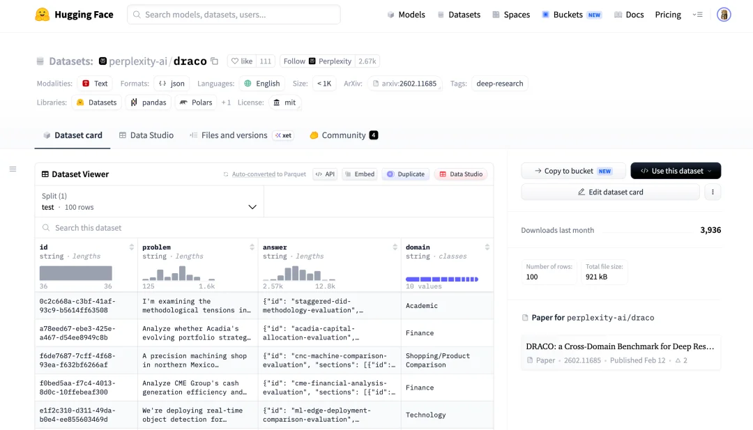The width and height of the screenshot is (753, 430).
Task: Expand the Split test dropdown
Action: pyautogui.click(x=149, y=201)
